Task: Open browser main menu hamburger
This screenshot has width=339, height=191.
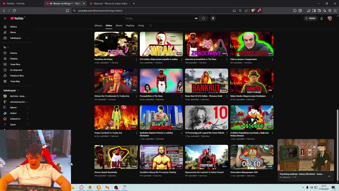Action: 335,11
